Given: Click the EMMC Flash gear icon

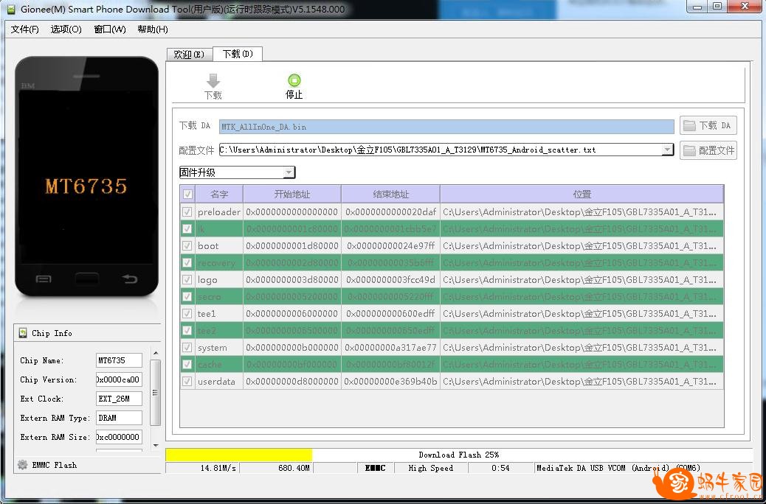Looking at the screenshot, I should click(22, 465).
